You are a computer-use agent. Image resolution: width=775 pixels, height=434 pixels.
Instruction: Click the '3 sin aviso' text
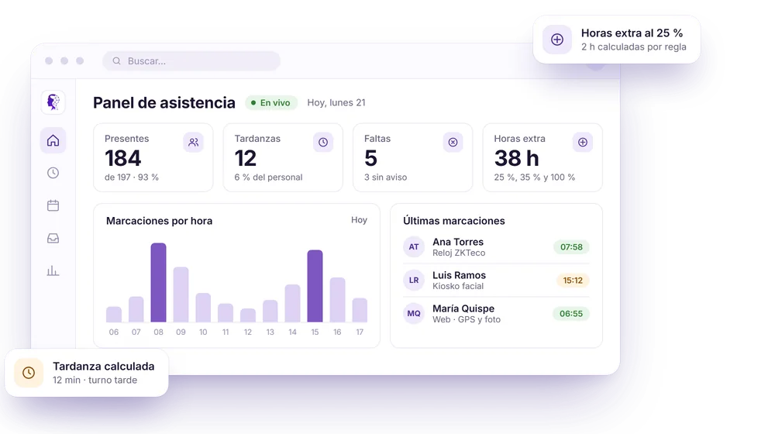click(385, 177)
